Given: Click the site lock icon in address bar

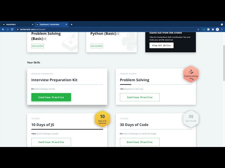Looking at the screenshot, I should coord(18,29).
